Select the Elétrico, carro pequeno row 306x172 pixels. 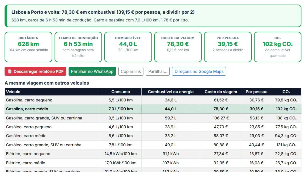153,154
